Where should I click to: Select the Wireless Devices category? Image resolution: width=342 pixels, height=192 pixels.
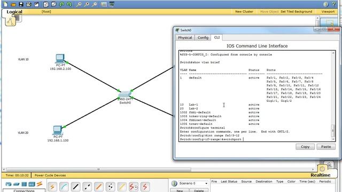pyautogui.click(x=32, y=184)
